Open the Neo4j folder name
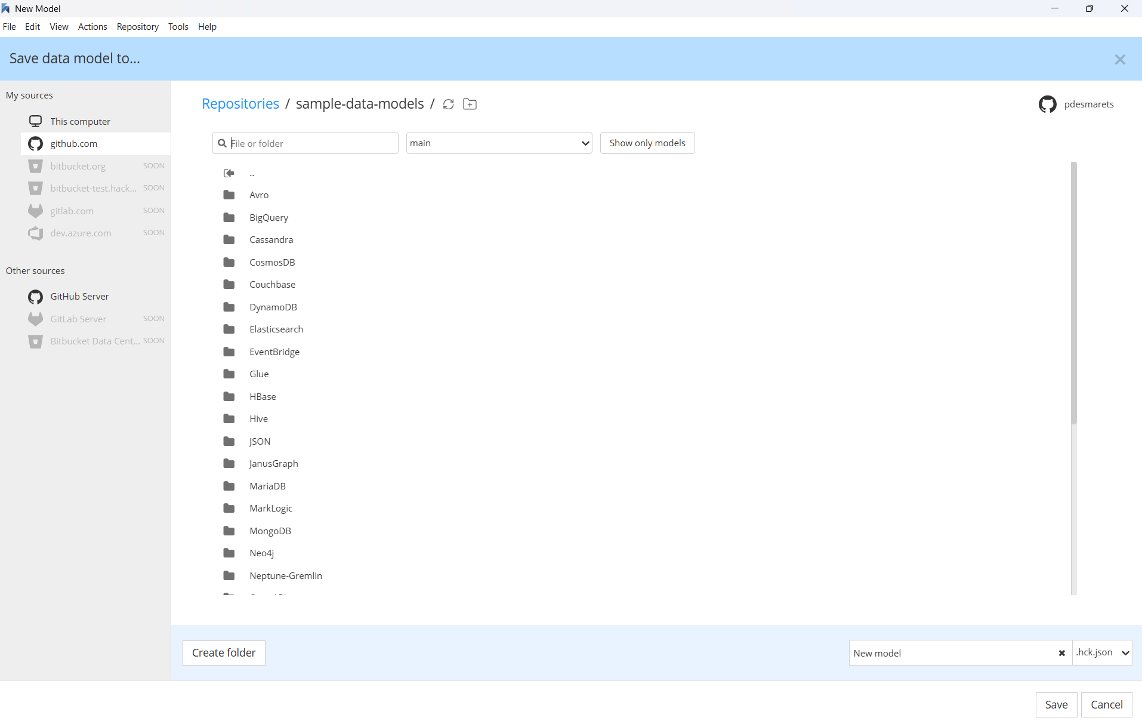1142x727 pixels. tap(262, 553)
